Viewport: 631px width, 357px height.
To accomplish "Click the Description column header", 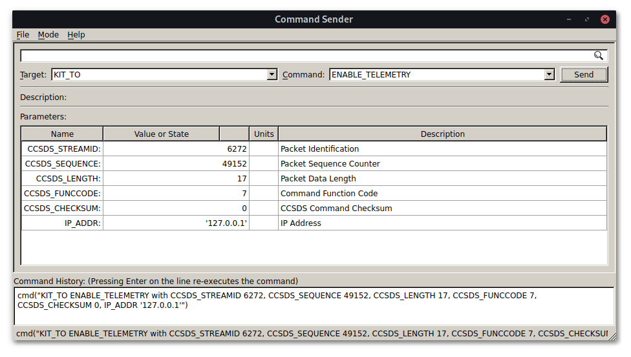I will tap(442, 134).
